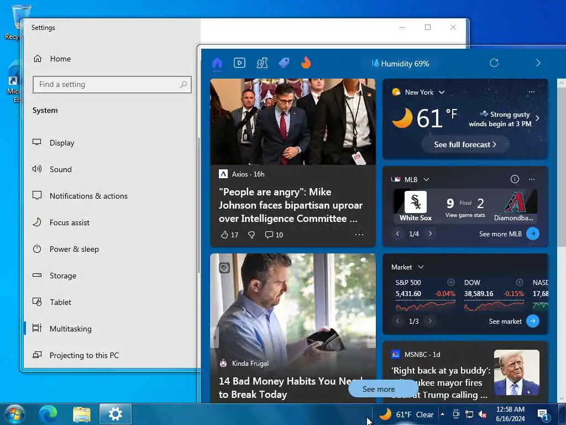Image resolution: width=566 pixels, height=425 pixels.
Task: Click the muted volume tray icon
Action: tap(482, 414)
